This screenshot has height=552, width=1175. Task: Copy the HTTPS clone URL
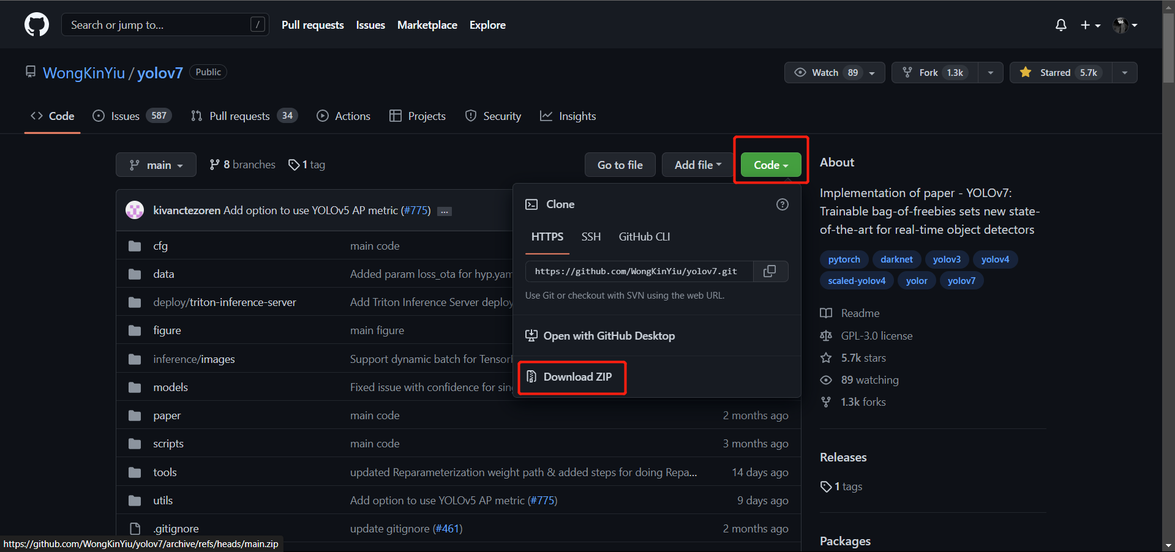click(x=770, y=271)
